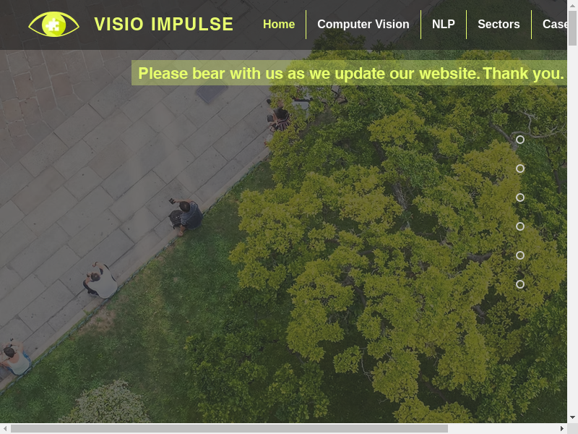Image resolution: width=578 pixels, height=434 pixels.
Task: Click the Visio Impulse eye logo icon
Action: (x=53, y=25)
